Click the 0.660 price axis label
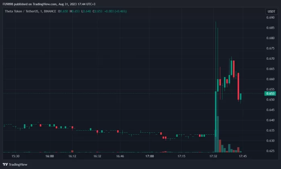281x169 pixels. (270, 79)
